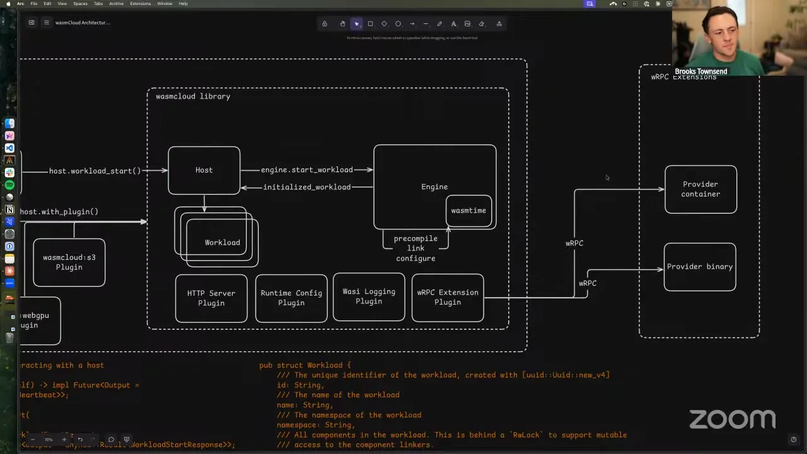Select the Provider container box
Image resolution: width=807 pixels, height=454 pixels.
700,189
